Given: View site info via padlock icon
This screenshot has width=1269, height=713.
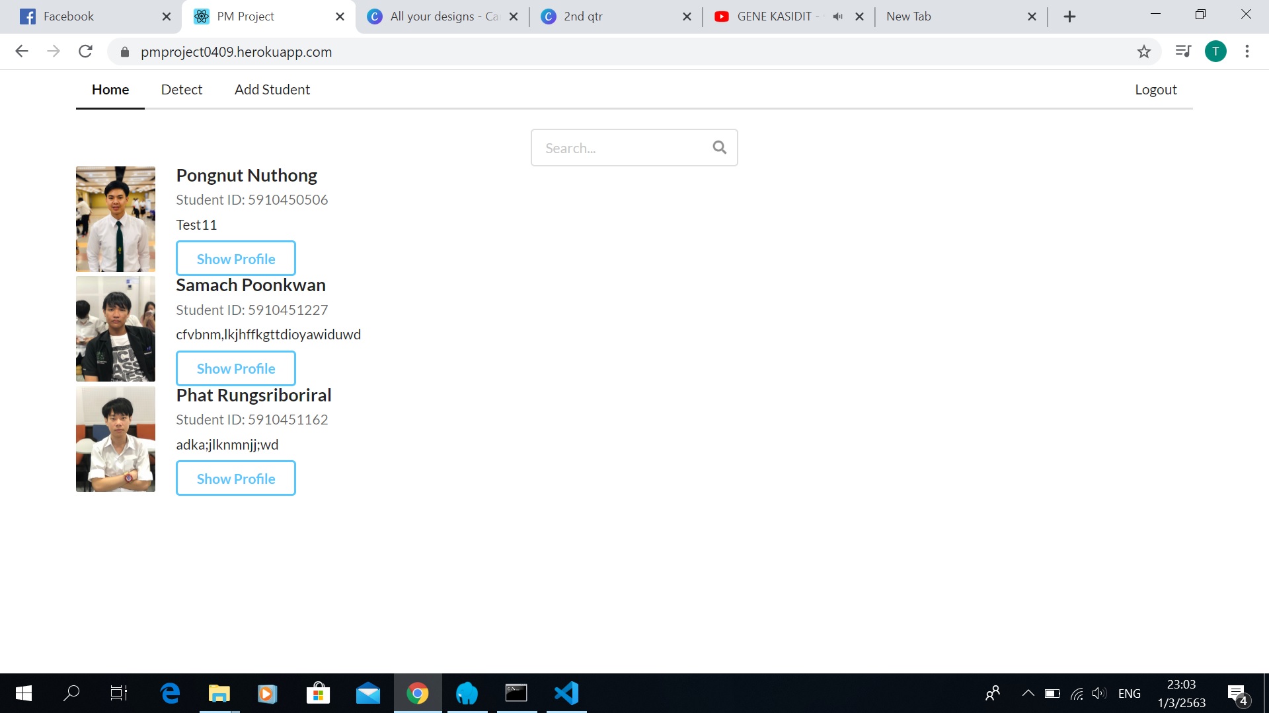Looking at the screenshot, I should click(x=125, y=51).
